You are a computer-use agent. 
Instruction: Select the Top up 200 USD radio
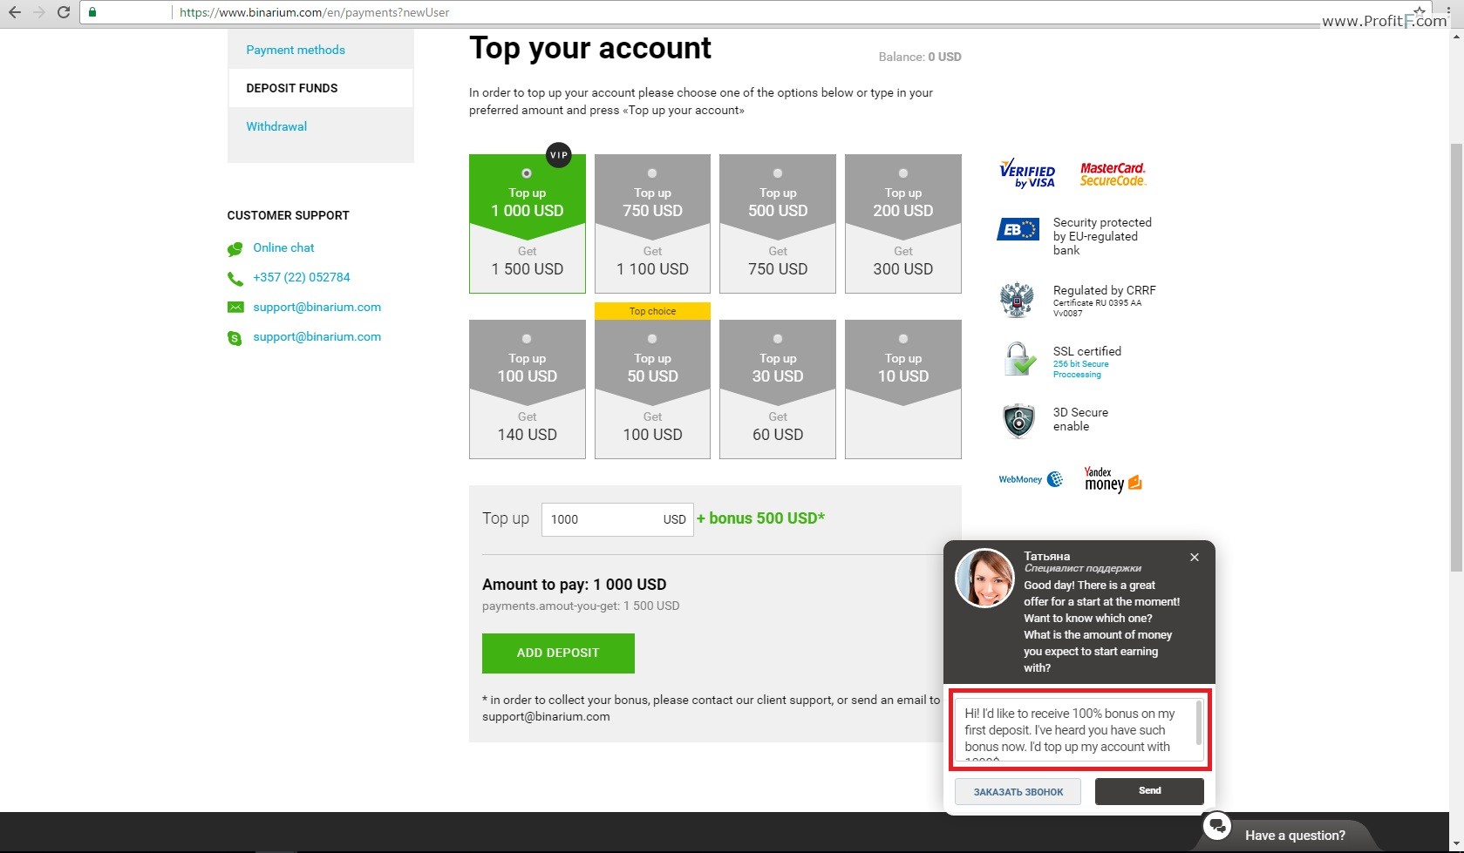point(903,173)
